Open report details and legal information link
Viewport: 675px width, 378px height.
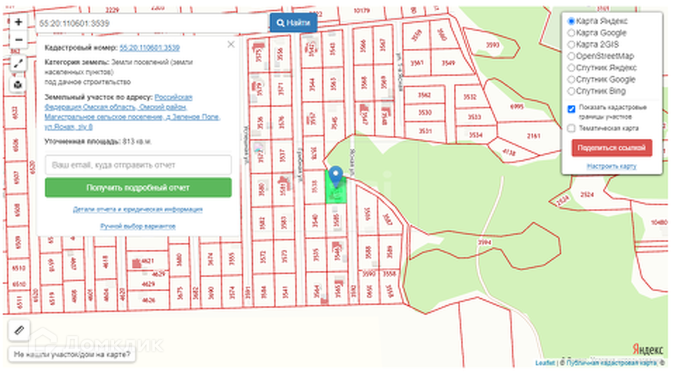138,210
